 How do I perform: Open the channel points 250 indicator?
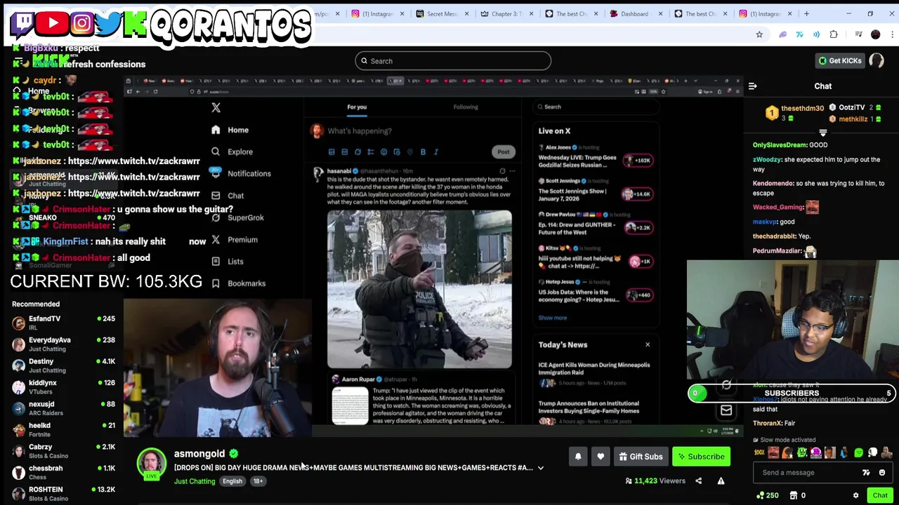click(766, 496)
